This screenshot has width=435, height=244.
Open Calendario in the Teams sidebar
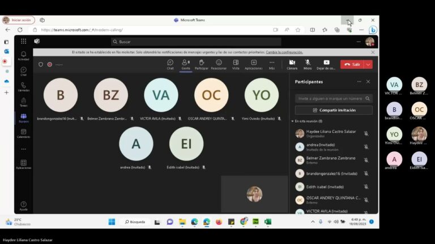pos(24,134)
